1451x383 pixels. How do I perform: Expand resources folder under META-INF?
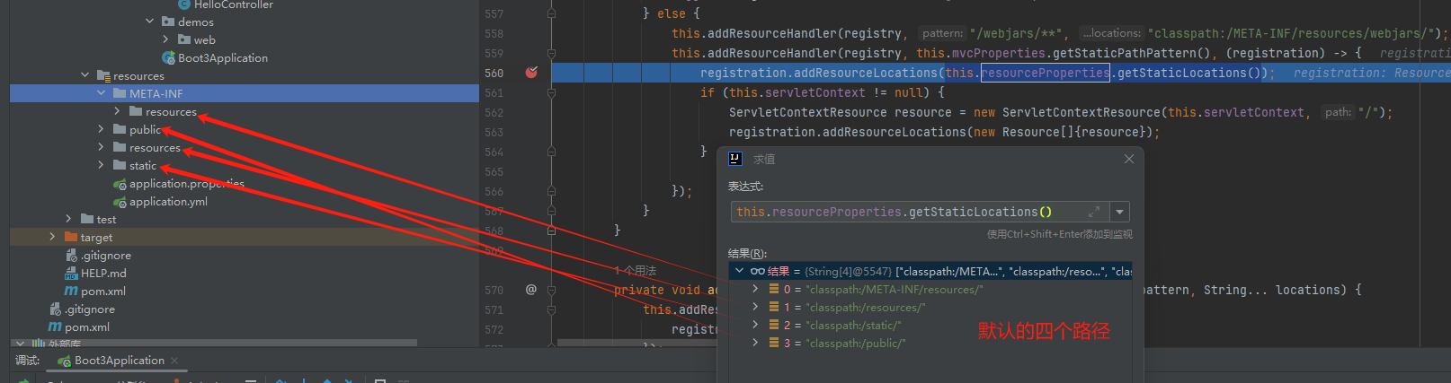coord(117,111)
